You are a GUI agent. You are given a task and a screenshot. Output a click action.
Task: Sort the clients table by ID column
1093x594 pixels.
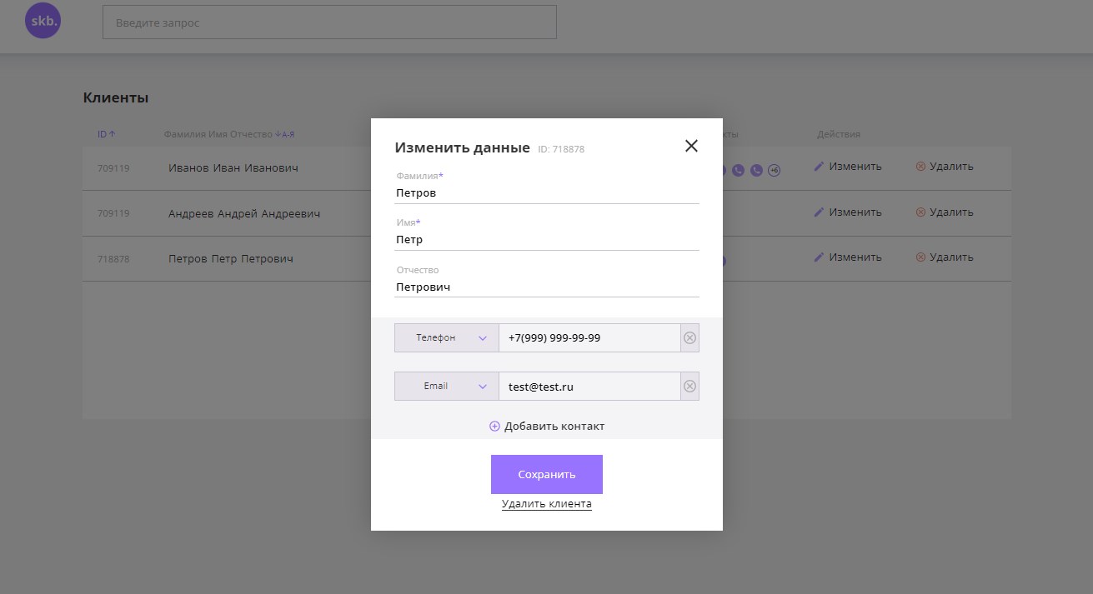[x=106, y=134]
